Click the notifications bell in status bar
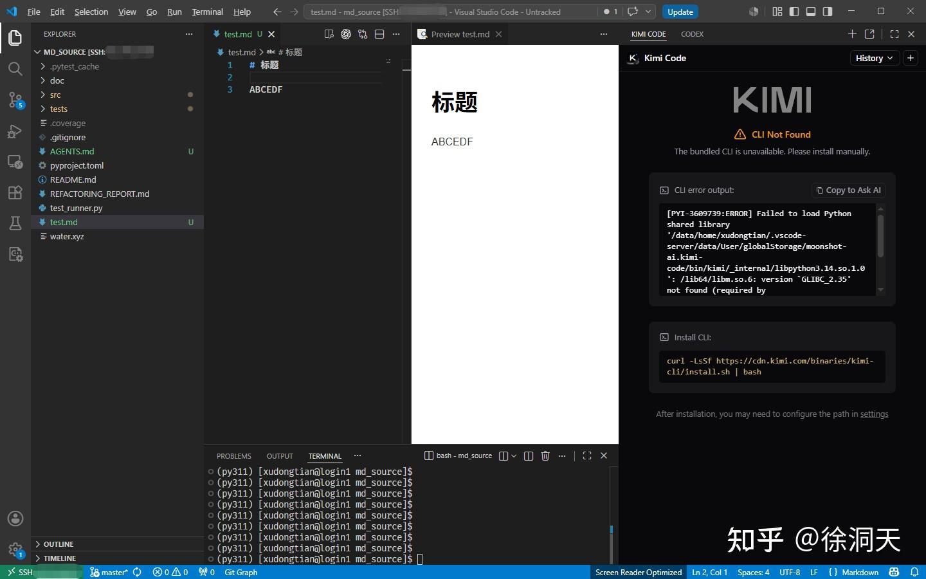926x579 pixels. (x=914, y=572)
